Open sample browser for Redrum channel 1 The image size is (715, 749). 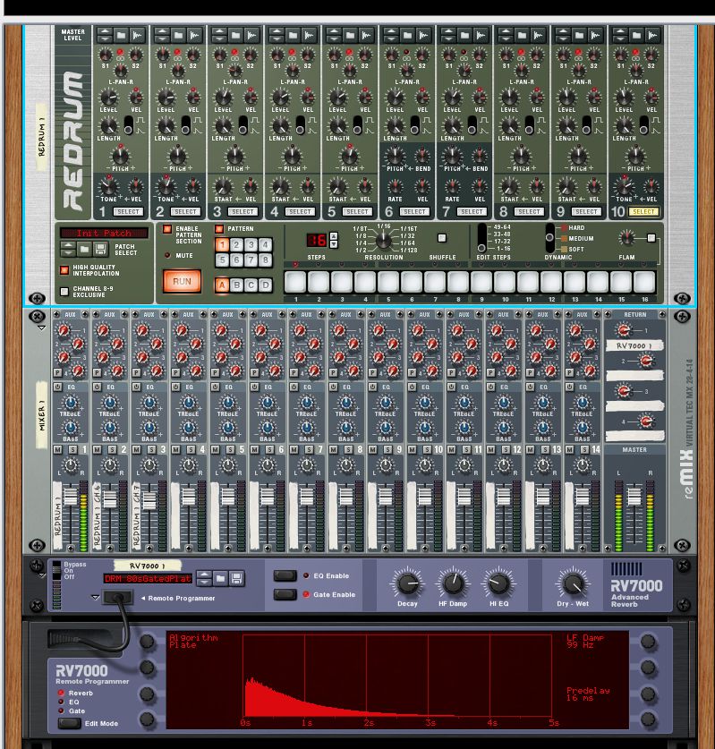click(x=122, y=35)
